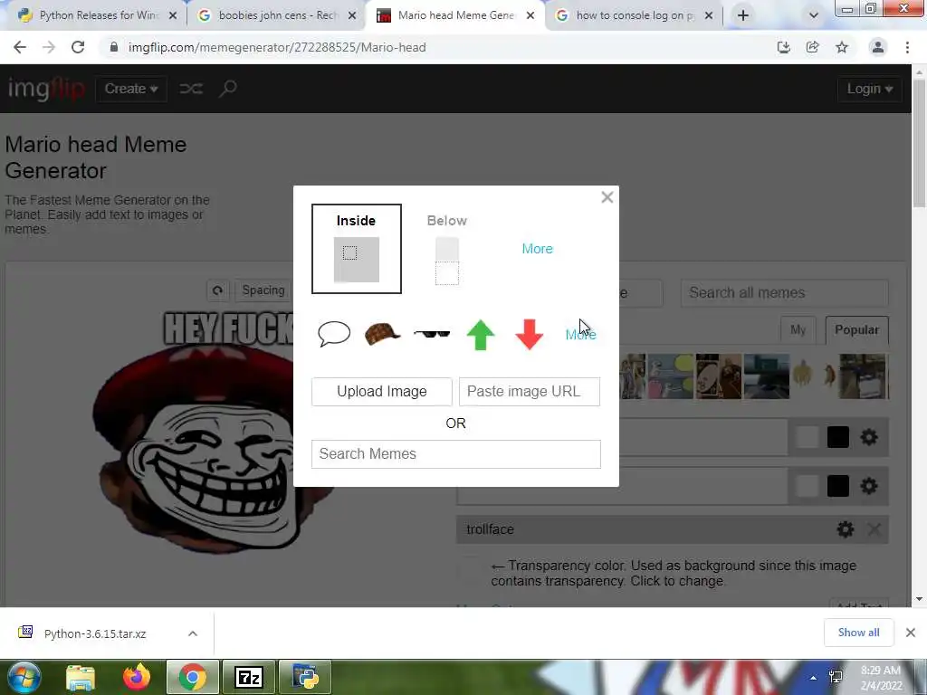This screenshot has height=695, width=927.
Task: Open the Chrome profile icon
Action: [878, 47]
